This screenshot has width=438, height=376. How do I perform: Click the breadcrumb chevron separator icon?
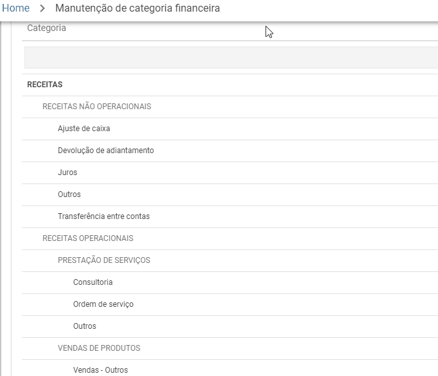[42, 8]
